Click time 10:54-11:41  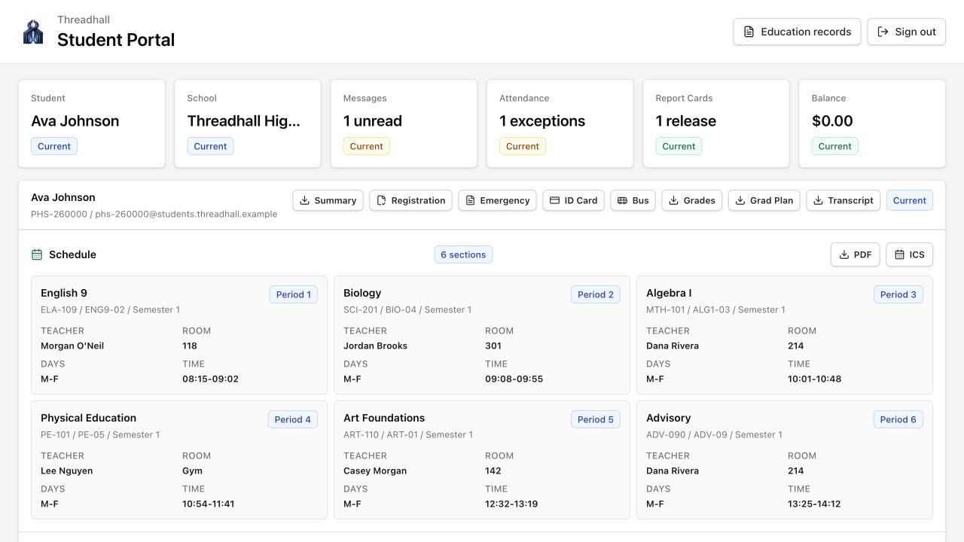[209, 504]
